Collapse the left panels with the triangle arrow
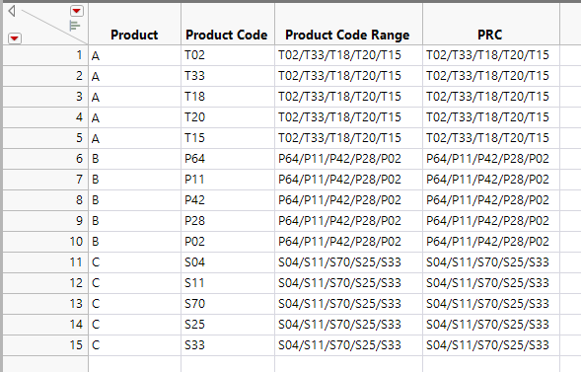 pos(12,11)
